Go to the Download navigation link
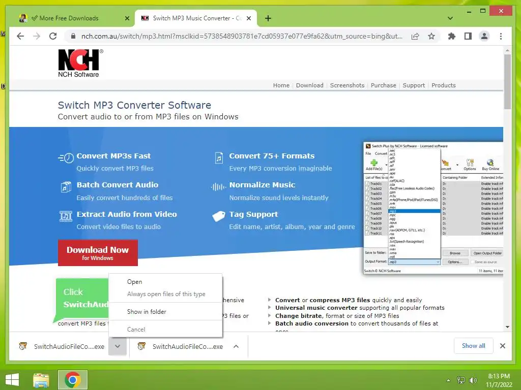 [x=310, y=85]
